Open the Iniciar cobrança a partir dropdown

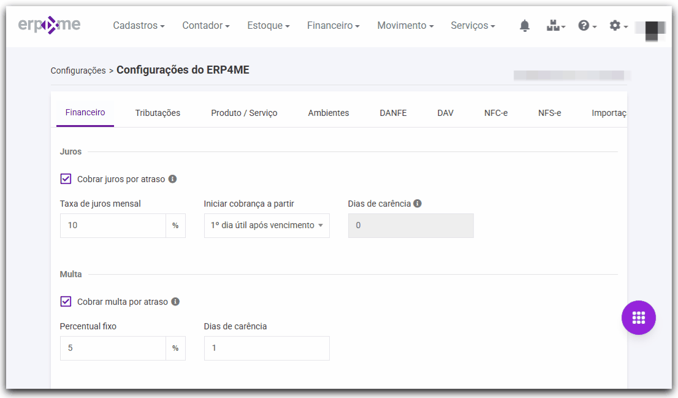click(x=267, y=226)
